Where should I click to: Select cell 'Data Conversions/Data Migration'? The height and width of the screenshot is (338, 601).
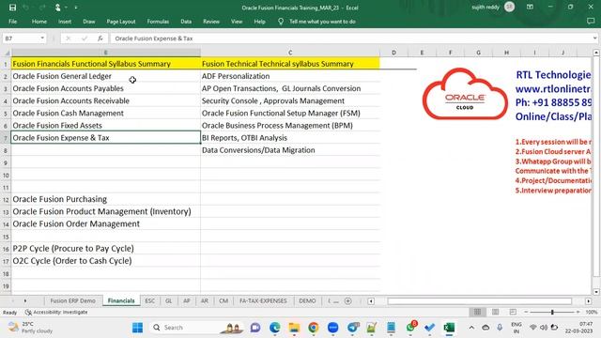pos(290,150)
